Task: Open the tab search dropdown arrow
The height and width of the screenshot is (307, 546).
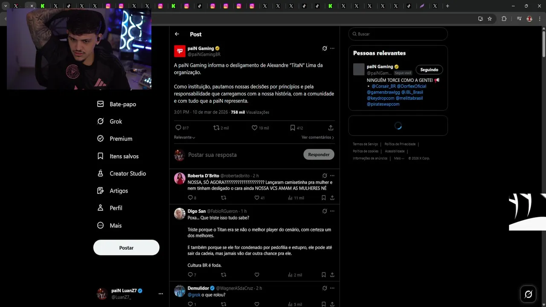Action: tap(6, 6)
